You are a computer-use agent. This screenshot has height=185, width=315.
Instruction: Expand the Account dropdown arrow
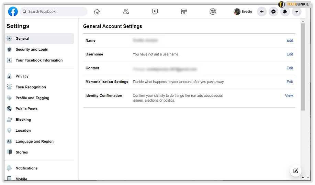click(x=297, y=12)
